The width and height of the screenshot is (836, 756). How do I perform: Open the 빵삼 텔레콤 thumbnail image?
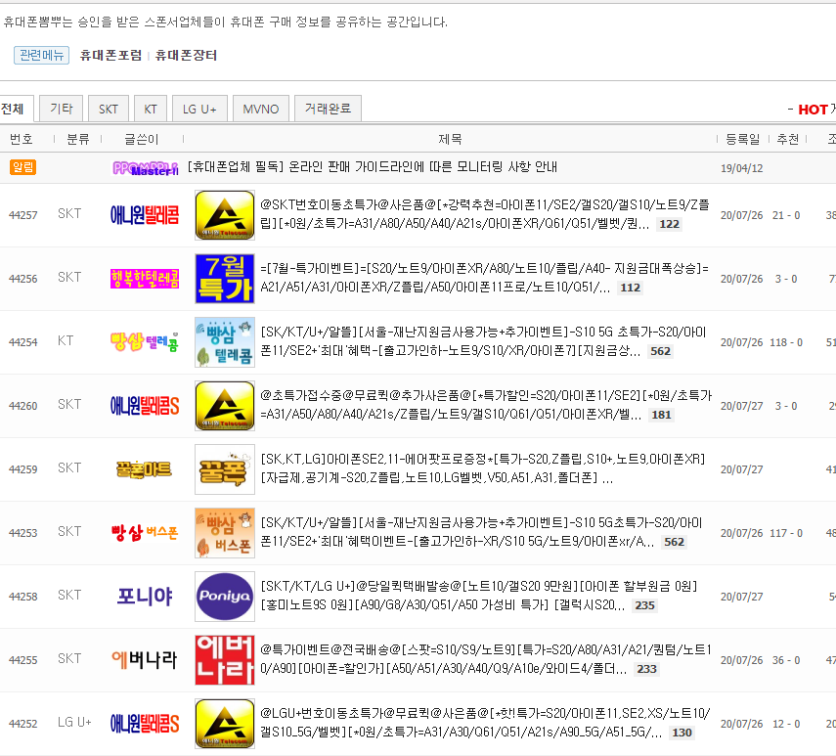[x=225, y=342]
